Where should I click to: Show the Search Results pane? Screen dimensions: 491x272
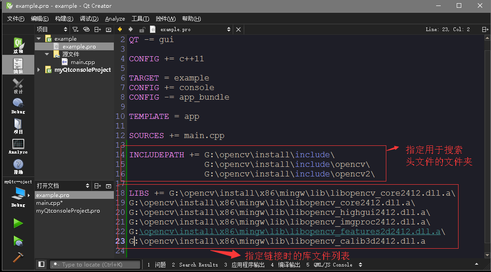[195, 265]
